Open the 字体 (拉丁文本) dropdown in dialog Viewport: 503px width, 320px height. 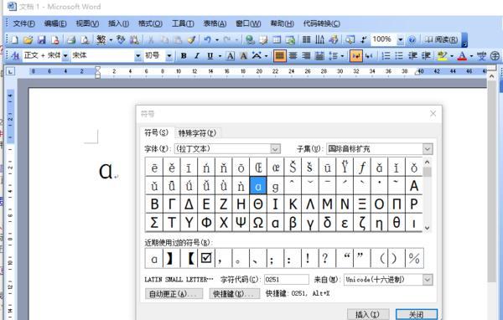tap(275, 149)
